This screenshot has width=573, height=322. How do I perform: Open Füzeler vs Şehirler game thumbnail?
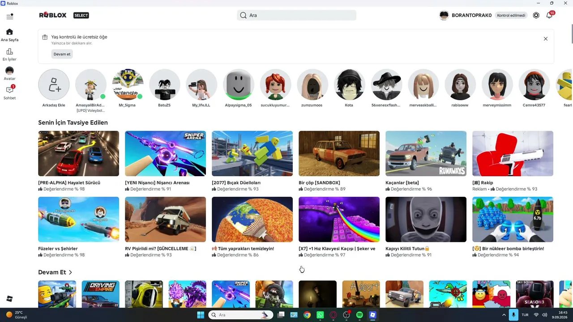pyautogui.click(x=79, y=220)
